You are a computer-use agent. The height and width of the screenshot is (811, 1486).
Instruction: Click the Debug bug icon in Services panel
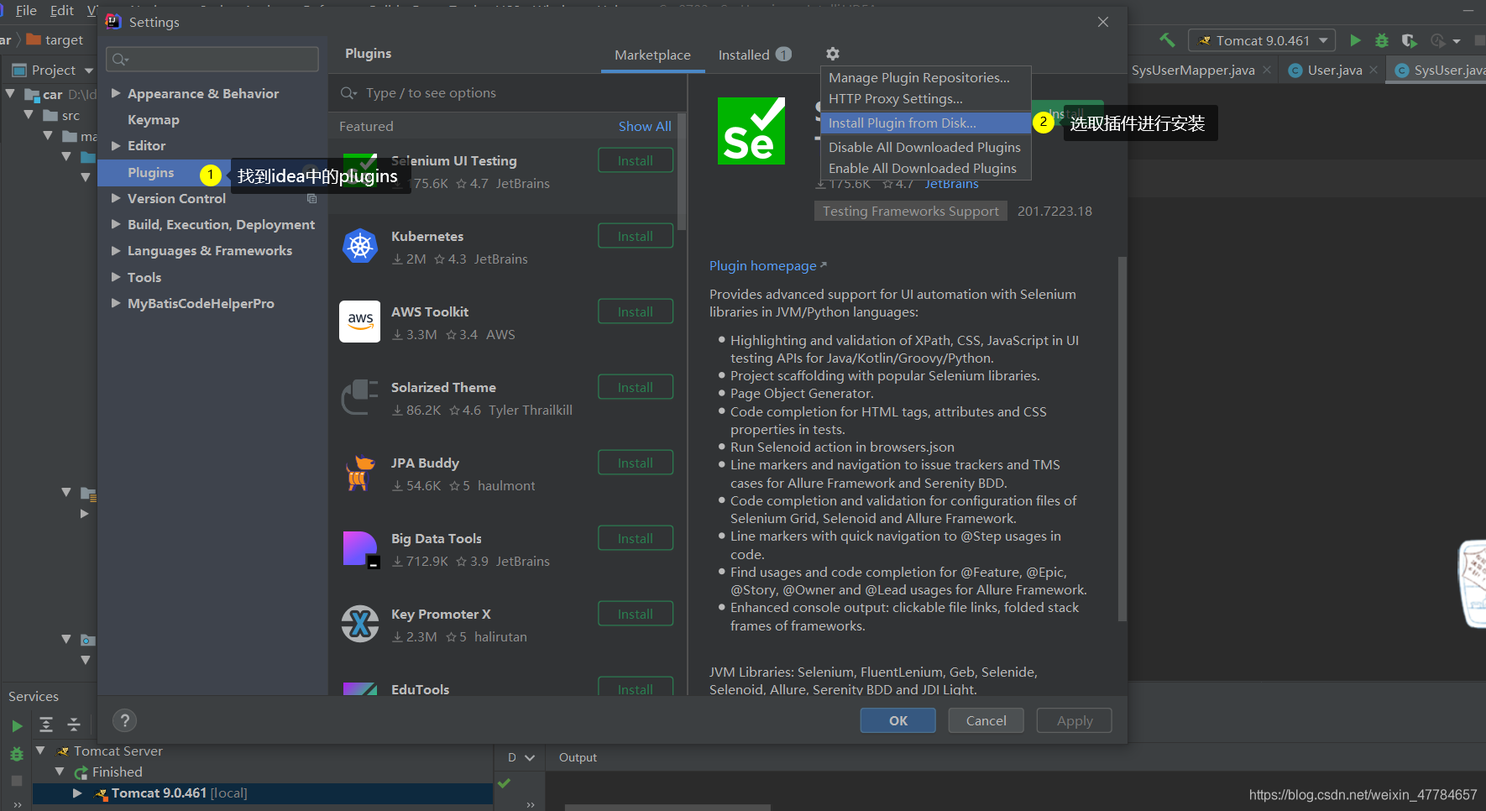17,755
